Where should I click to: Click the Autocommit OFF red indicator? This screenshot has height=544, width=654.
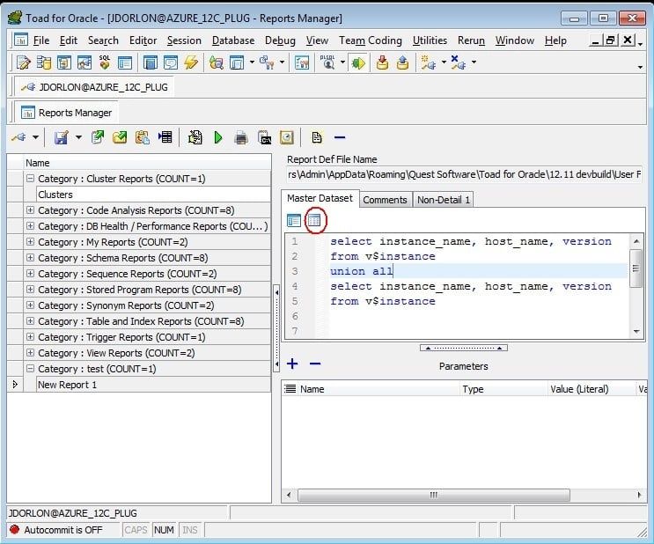tap(15, 529)
